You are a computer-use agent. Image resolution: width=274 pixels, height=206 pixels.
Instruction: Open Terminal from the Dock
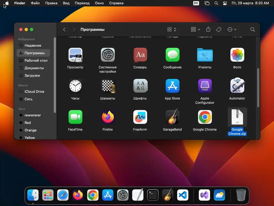click(x=153, y=195)
